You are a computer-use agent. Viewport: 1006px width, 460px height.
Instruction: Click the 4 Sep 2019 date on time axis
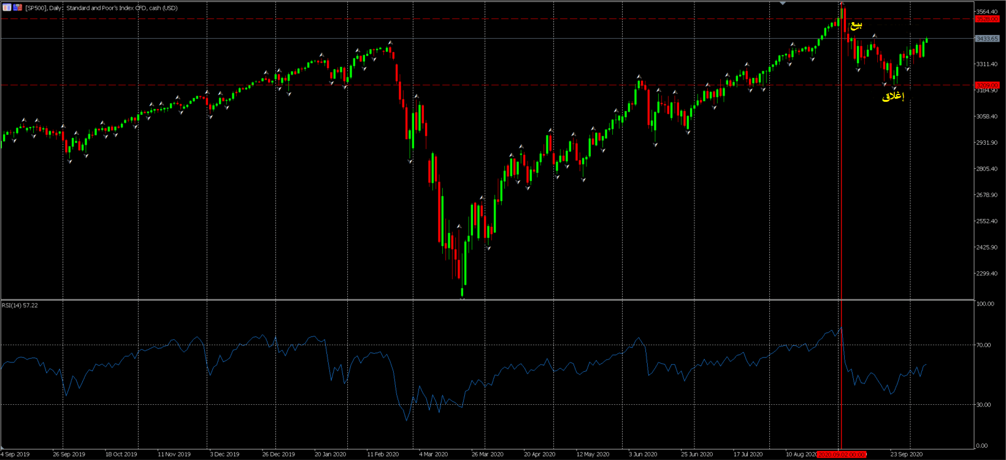[15, 454]
